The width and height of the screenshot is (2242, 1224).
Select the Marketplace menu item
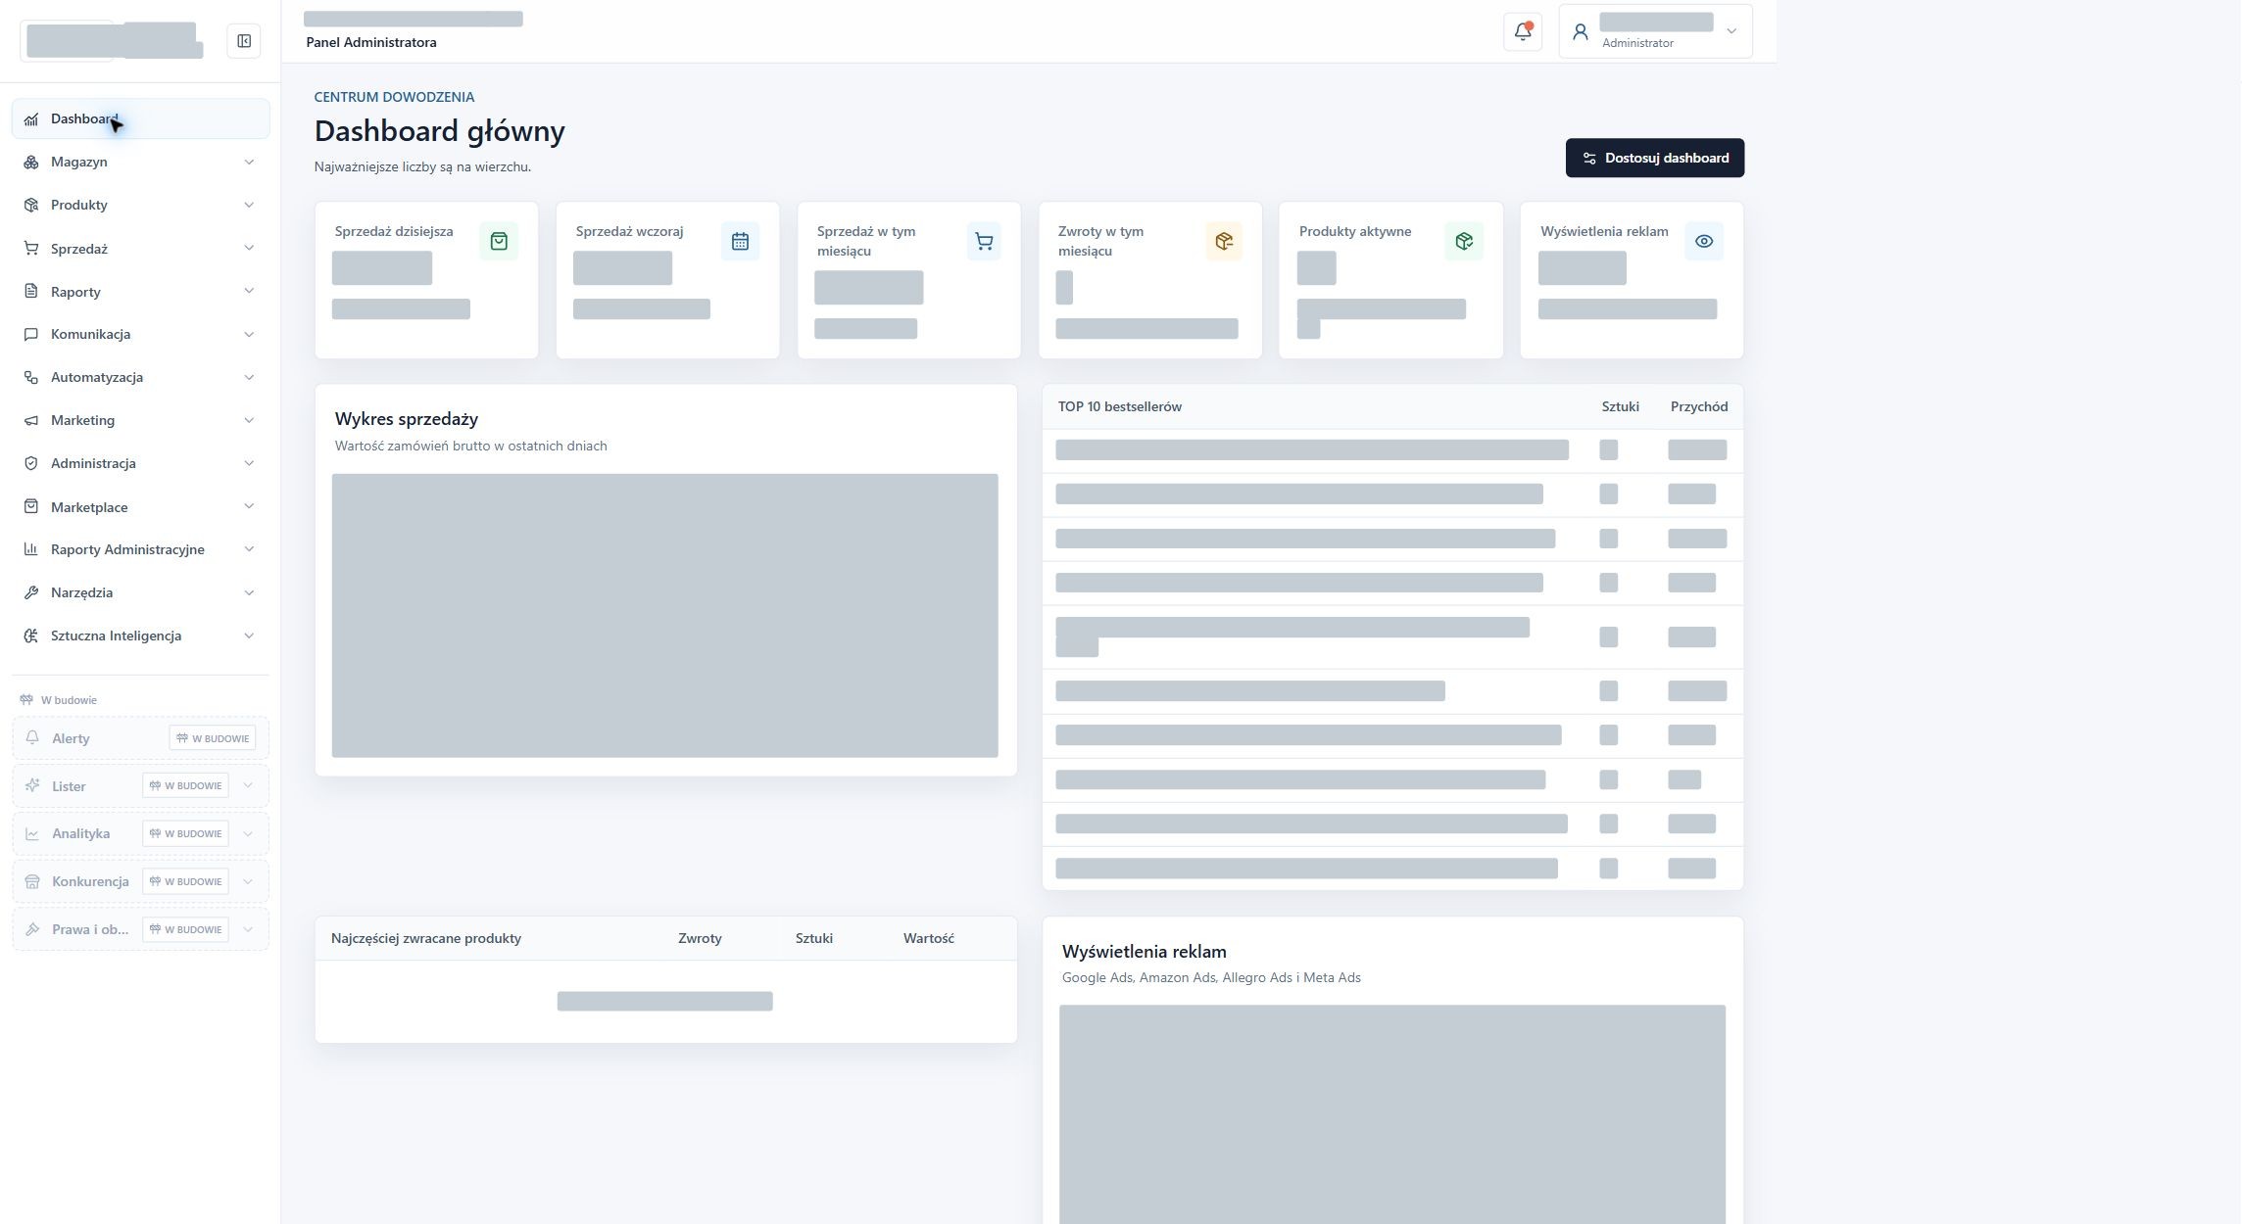coord(141,506)
